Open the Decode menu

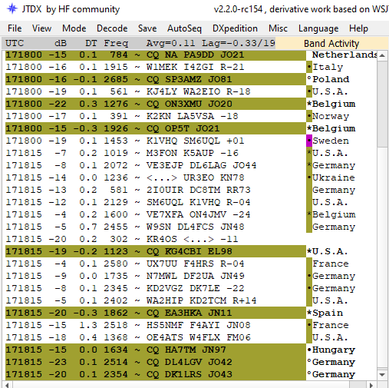click(x=112, y=28)
